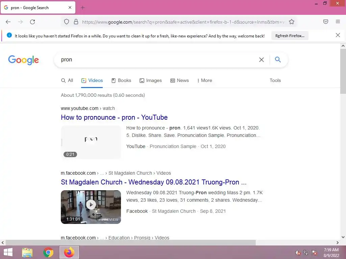
Task: Close the pron - Google Search tab
Action: click(70, 7)
